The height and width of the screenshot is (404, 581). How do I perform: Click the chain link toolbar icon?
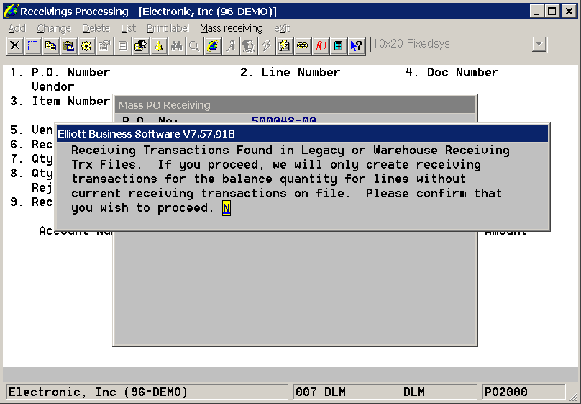302,46
